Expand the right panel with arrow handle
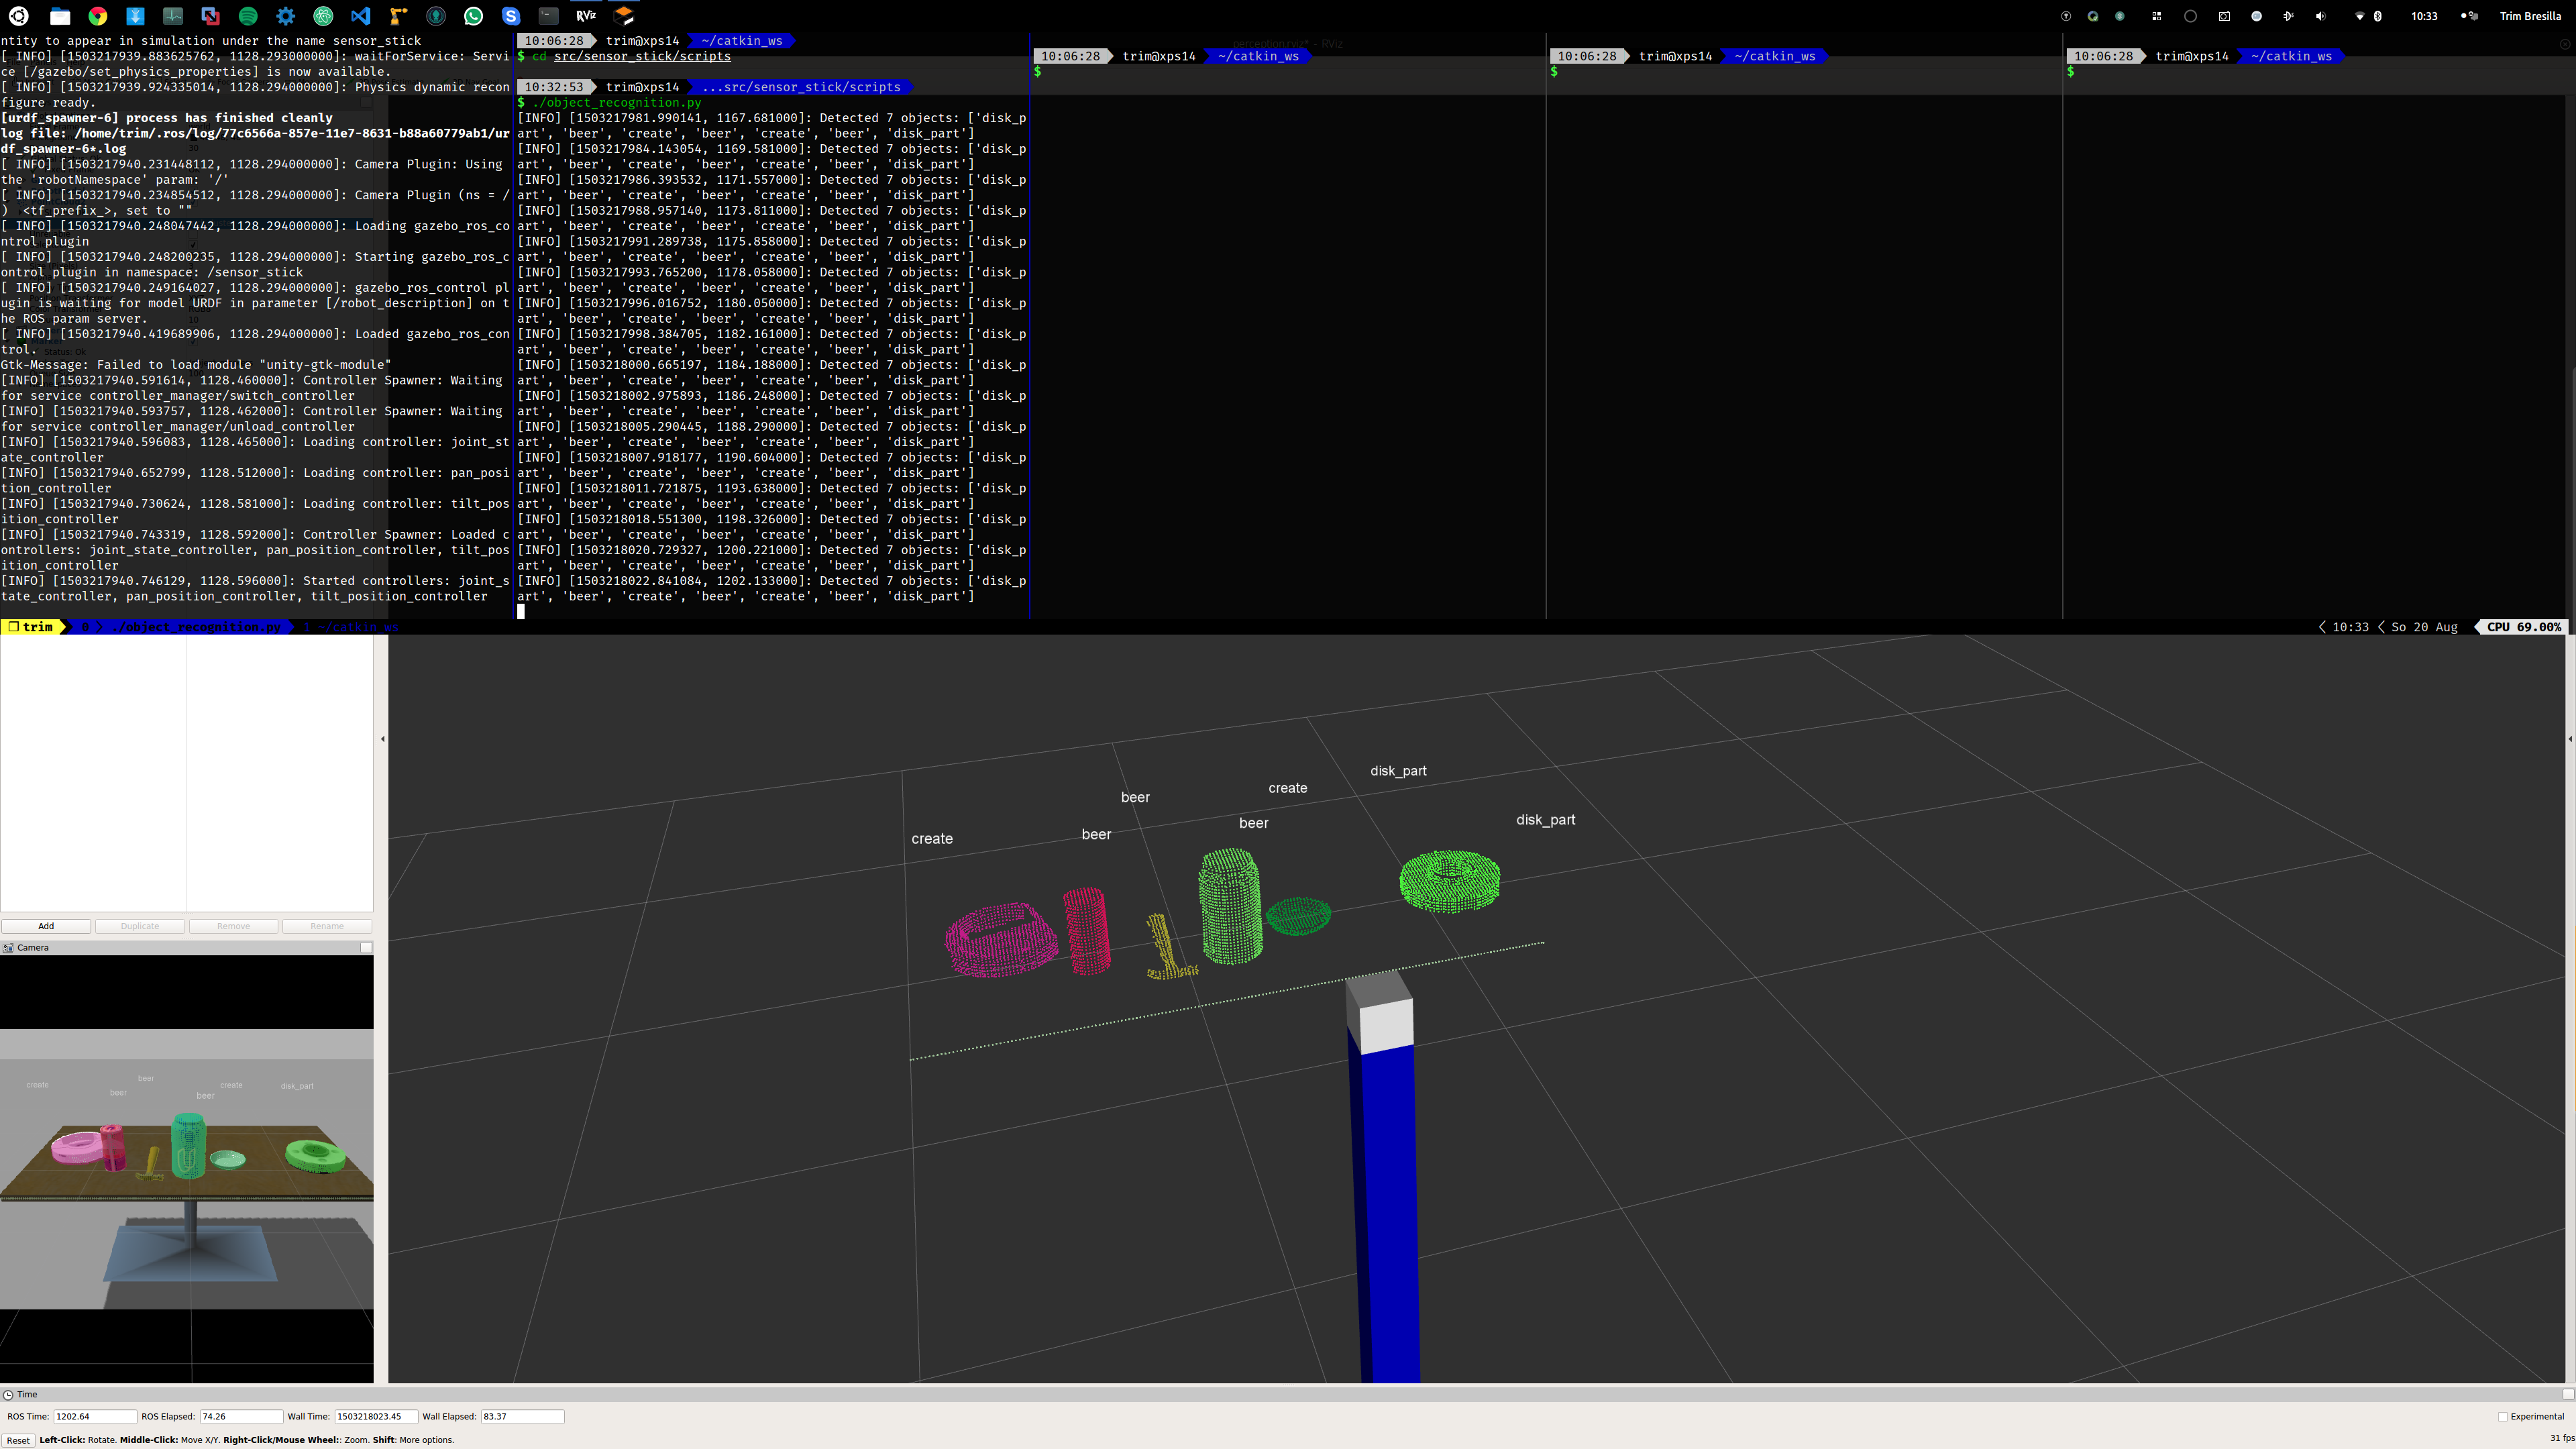The height and width of the screenshot is (1449, 2576). tap(2570, 739)
